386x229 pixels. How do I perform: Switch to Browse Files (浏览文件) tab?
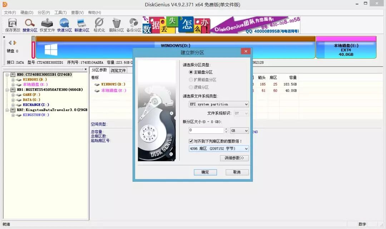[118, 70]
